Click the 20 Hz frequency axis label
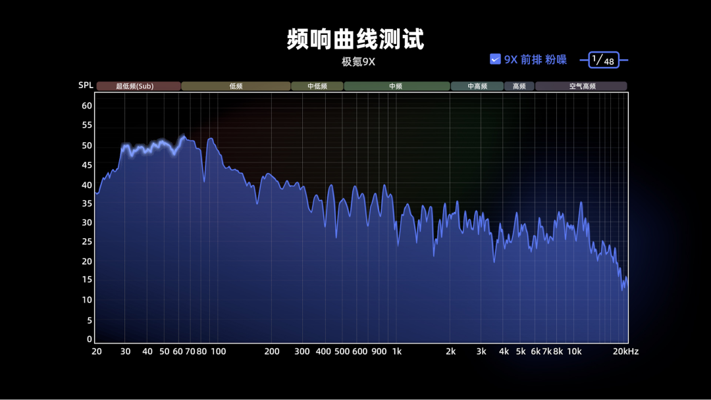The image size is (711, 400). [97, 351]
